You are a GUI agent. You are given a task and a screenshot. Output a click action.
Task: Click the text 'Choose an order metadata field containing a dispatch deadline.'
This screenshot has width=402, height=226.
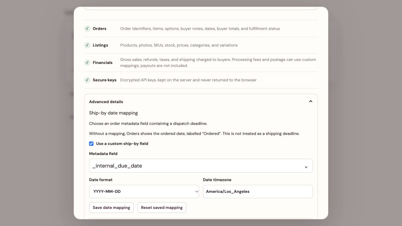tap(148, 124)
